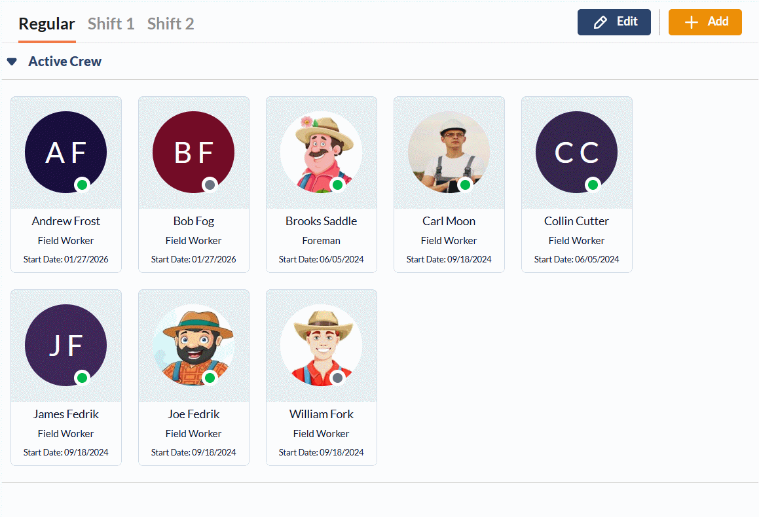Screen dimensions: 759x517
Task: Click Brooks Saddle's cartoon farmer avatar
Action: 321,152
